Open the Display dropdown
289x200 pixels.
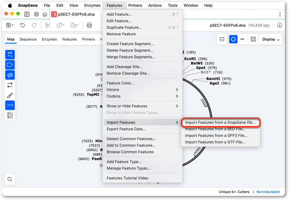coord(271,39)
